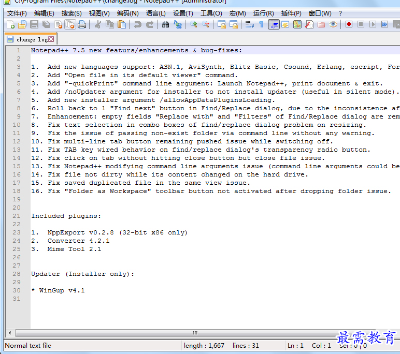Screen dimensions: 400x354
Task: Zoom in using the magnifier plus icon
Action: pos(194,24)
